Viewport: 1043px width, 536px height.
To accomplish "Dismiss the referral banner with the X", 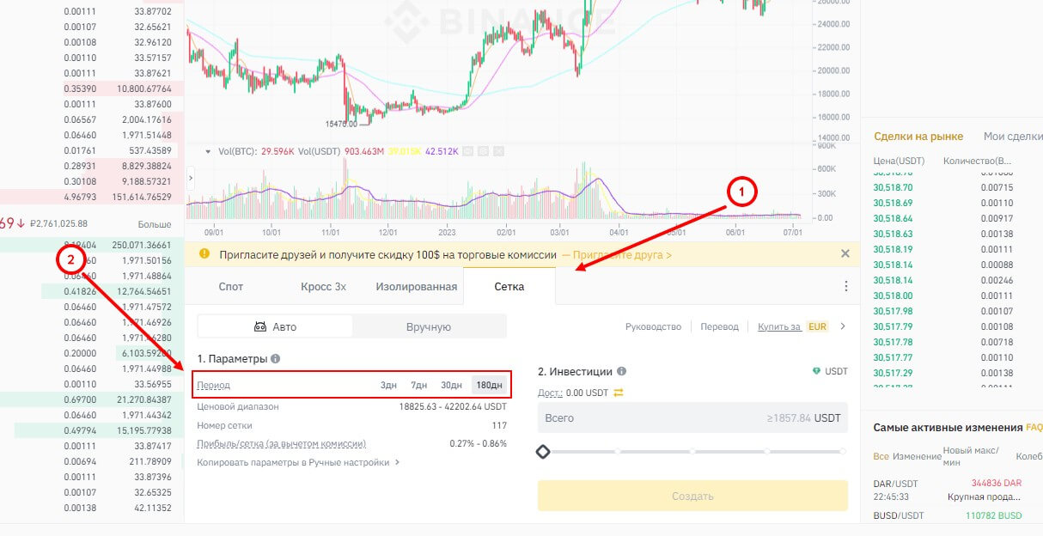I will (845, 254).
